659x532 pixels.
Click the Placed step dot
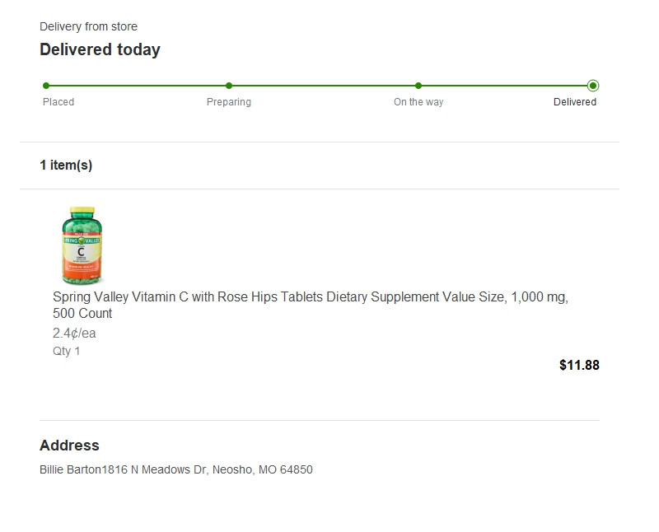tap(46, 86)
